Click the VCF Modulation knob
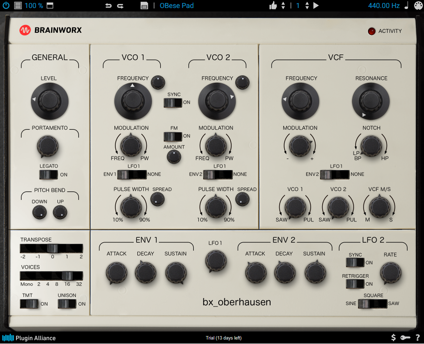This screenshot has height=344, width=424. [300, 146]
